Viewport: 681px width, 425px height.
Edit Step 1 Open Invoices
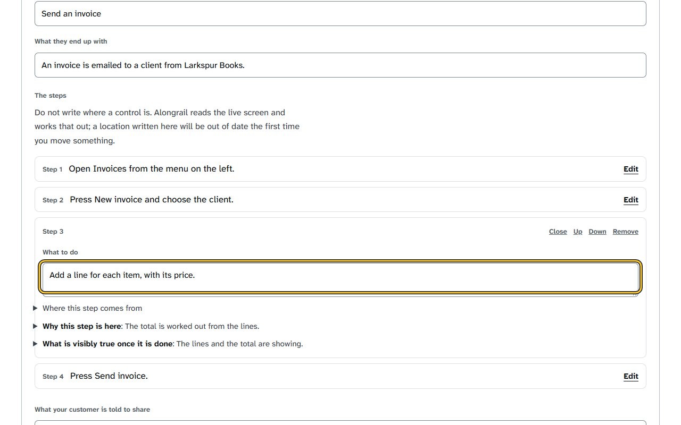(x=630, y=169)
